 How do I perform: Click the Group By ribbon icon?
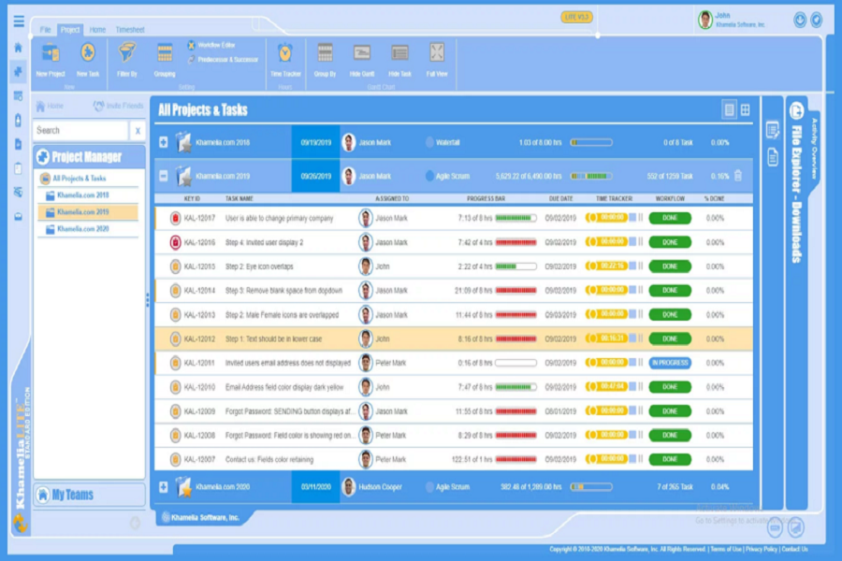pos(325,52)
